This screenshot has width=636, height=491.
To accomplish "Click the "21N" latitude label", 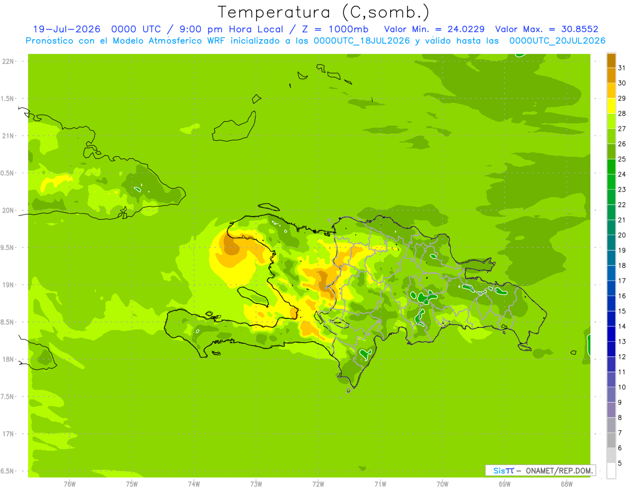I will [8, 136].
